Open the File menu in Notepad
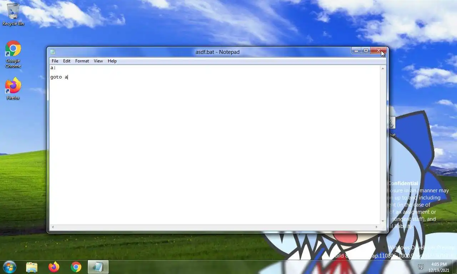This screenshot has width=457, height=274. (x=55, y=61)
